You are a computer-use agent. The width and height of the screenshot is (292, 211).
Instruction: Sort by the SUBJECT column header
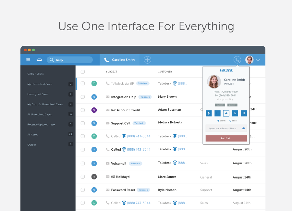tap(111, 71)
